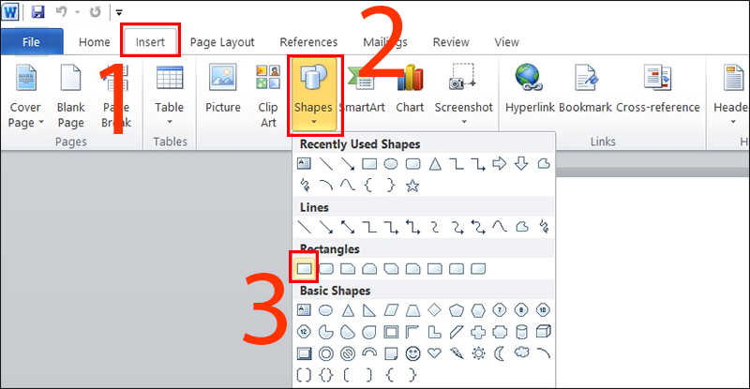Click the Hyperlink button

530,90
